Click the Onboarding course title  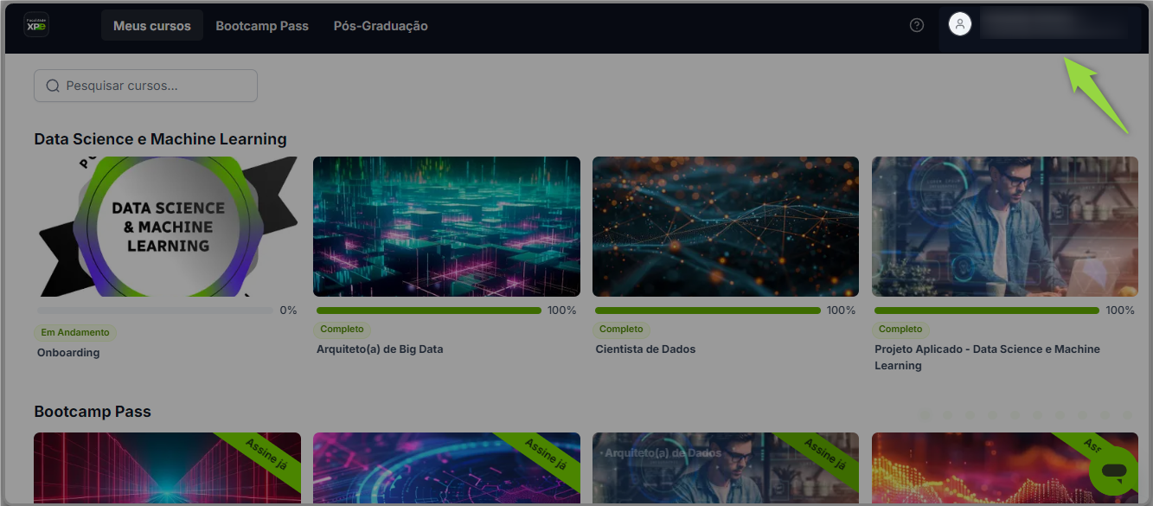click(68, 353)
